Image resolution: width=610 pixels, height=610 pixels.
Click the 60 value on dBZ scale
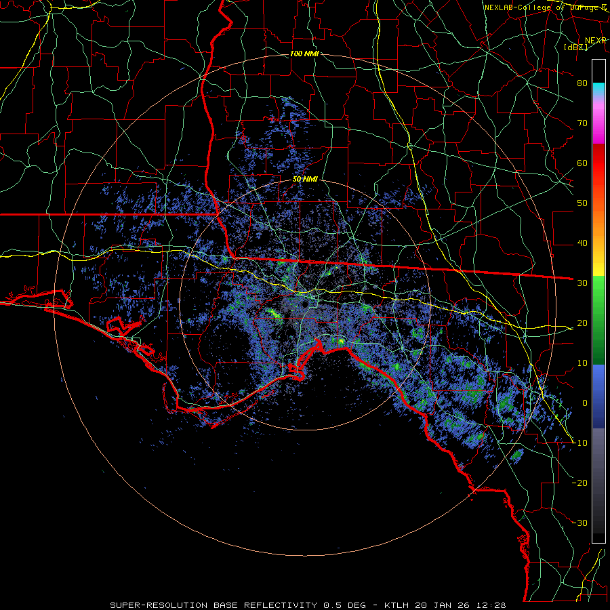point(582,163)
